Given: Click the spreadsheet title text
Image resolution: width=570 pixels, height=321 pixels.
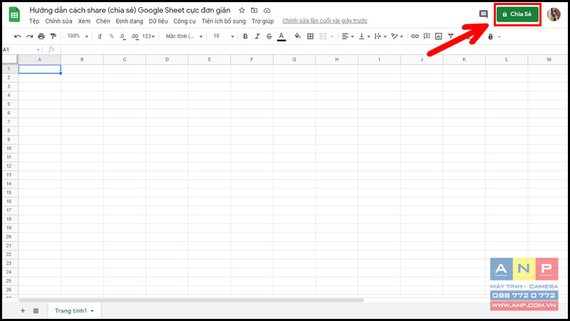Looking at the screenshot, I should pos(130,10).
